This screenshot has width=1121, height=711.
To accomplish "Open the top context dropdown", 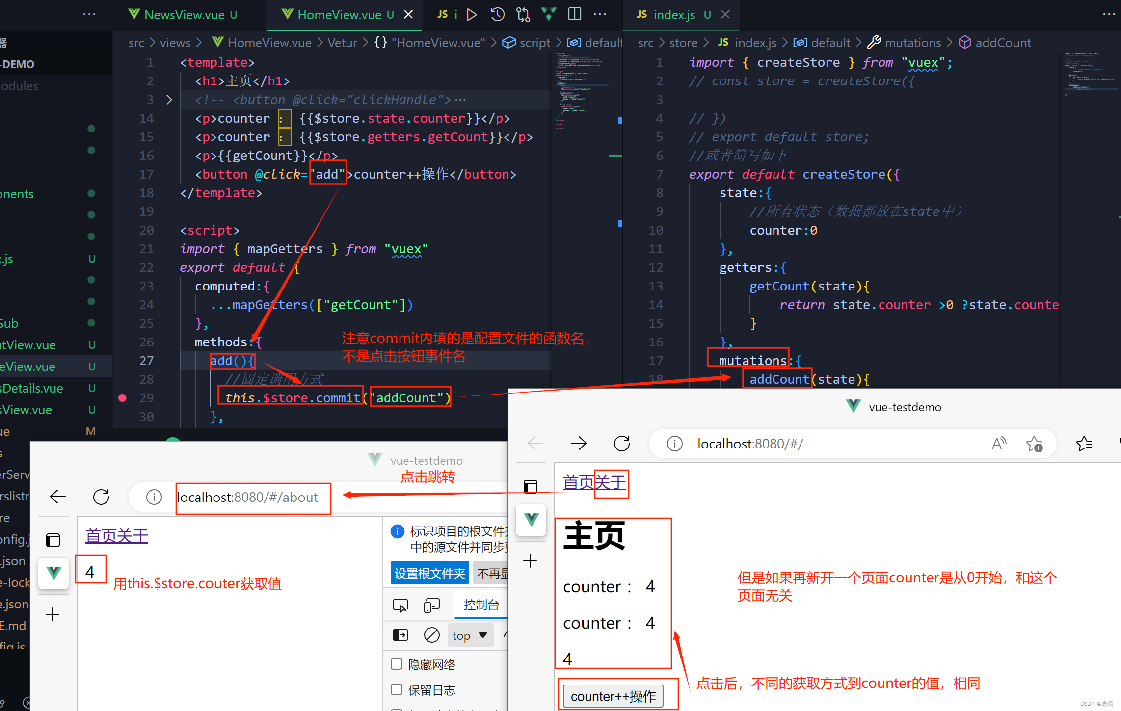I will pos(470,635).
